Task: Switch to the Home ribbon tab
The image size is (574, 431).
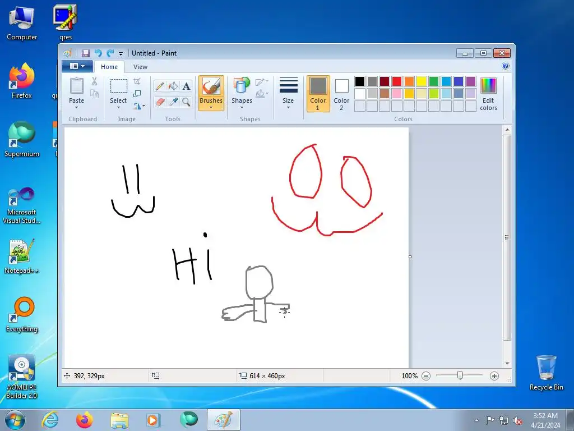Action: click(109, 67)
